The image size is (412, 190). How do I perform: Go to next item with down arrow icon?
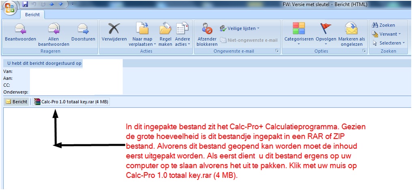point(60,4)
